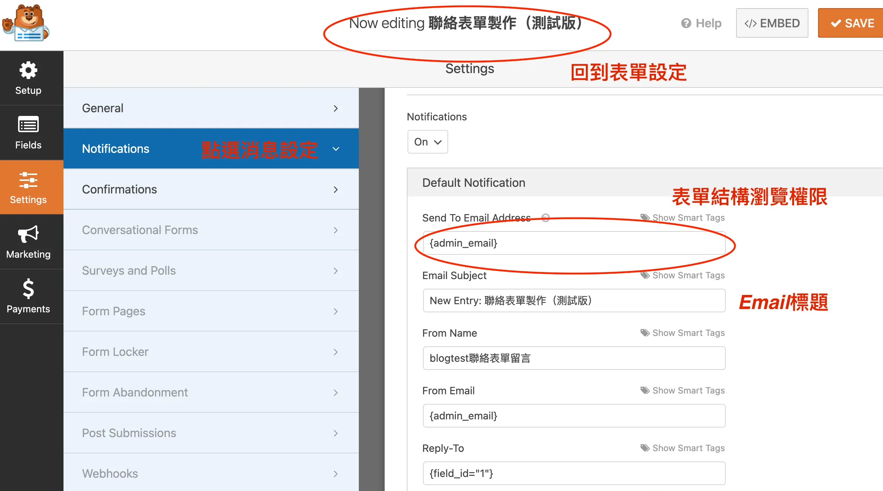The width and height of the screenshot is (883, 491).
Task: Click the Send To Email Address field
Action: coord(574,243)
